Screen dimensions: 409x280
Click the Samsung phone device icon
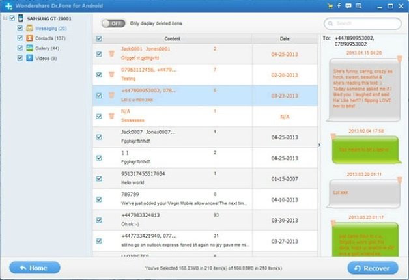(x=21, y=18)
